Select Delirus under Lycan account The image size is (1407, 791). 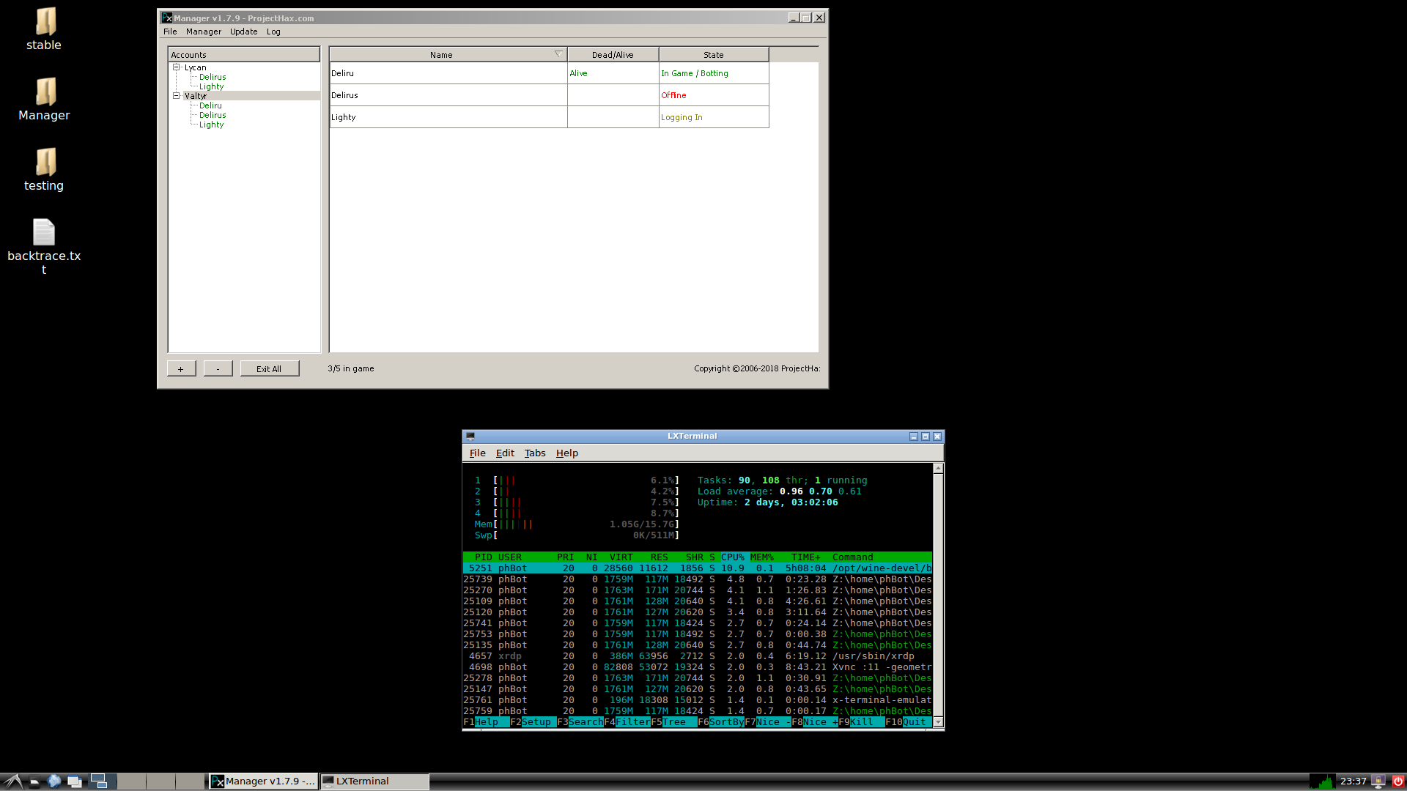[213, 77]
